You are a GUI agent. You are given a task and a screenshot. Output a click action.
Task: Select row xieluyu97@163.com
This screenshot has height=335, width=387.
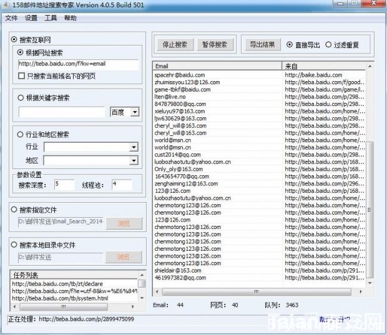[x=259, y=111]
